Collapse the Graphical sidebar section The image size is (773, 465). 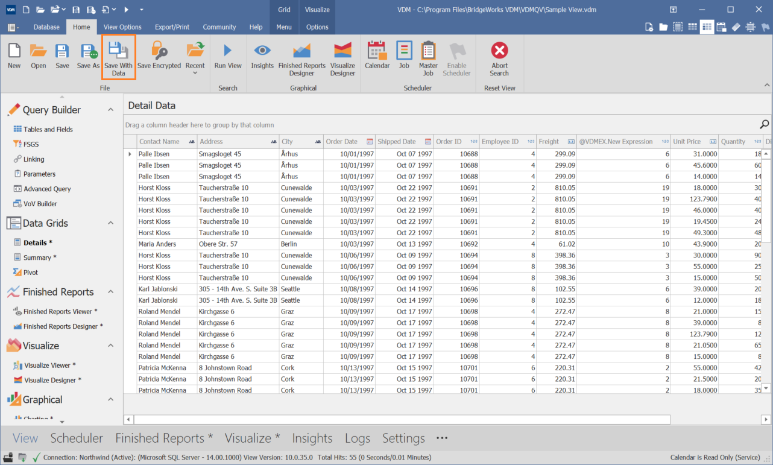coord(110,399)
